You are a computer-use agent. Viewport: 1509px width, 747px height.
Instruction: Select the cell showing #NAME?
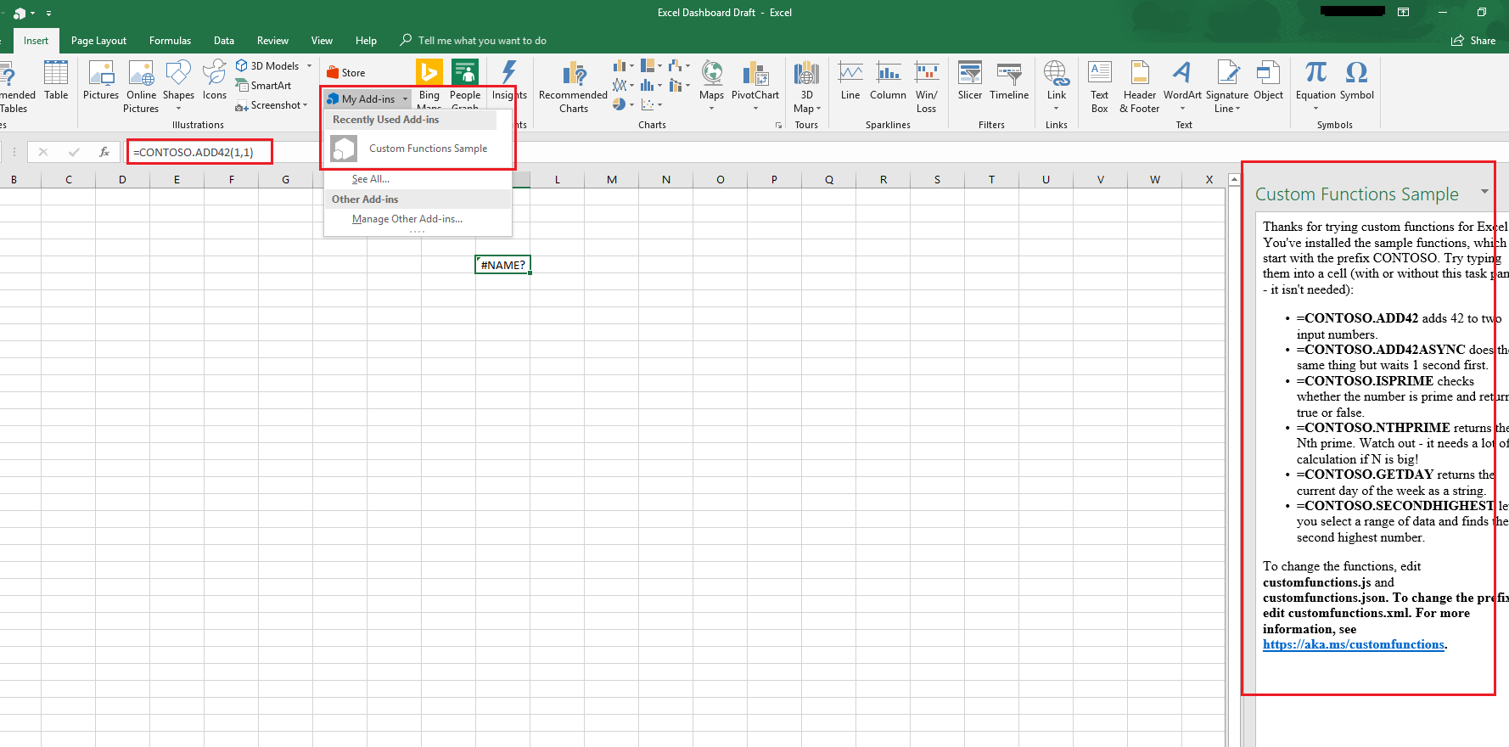click(x=502, y=265)
